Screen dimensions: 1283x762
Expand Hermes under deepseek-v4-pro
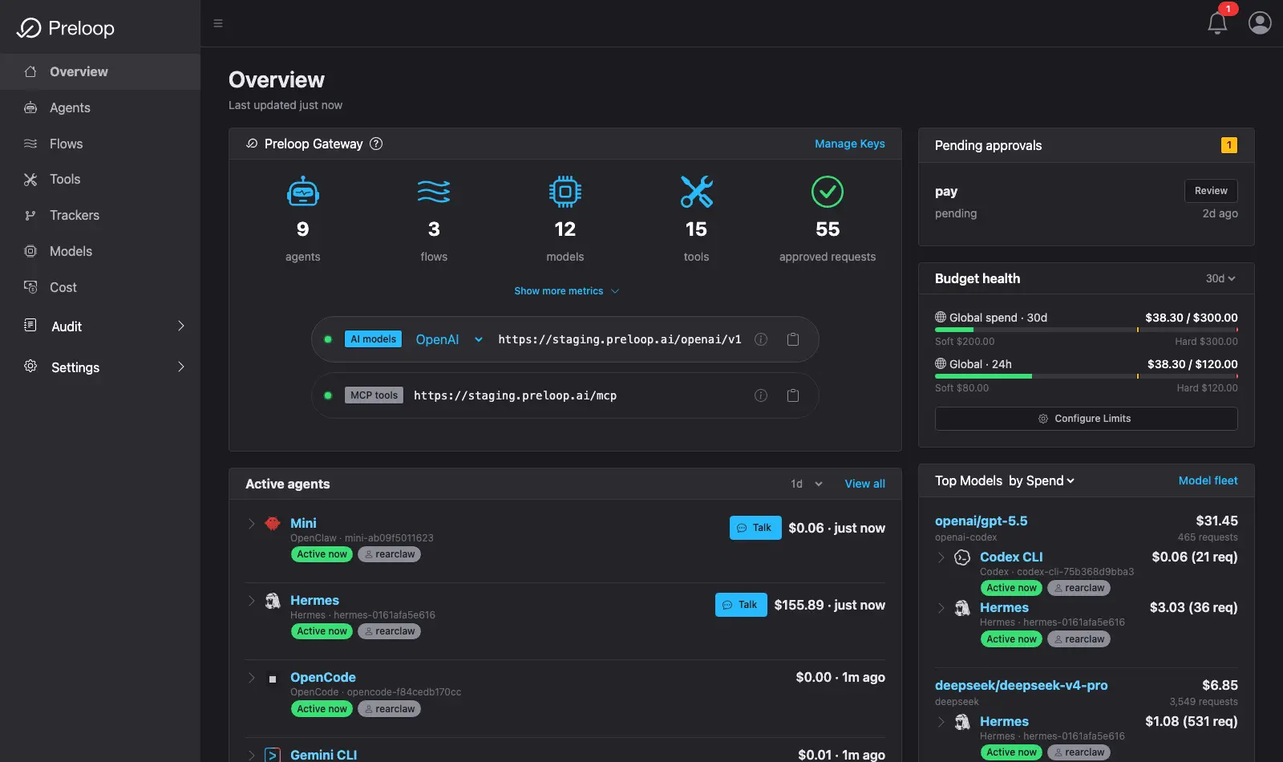pyautogui.click(x=941, y=722)
